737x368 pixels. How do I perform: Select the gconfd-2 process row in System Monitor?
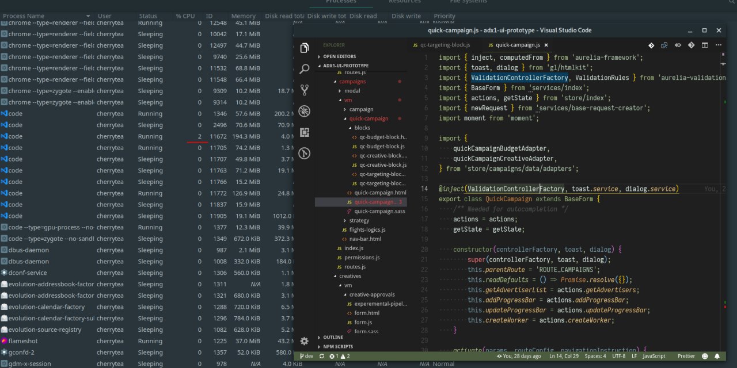[146, 352]
